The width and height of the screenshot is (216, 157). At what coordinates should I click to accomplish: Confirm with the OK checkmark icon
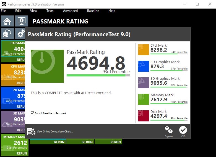click(183, 130)
